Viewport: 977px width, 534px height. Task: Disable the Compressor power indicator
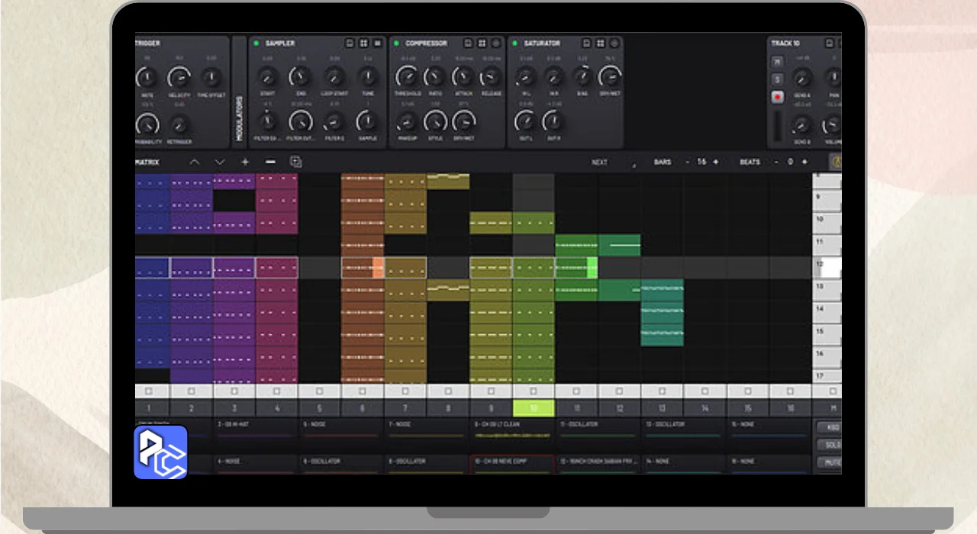click(396, 43)
